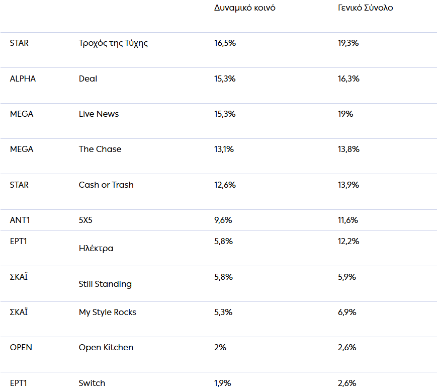Select the 'Live News' program cell

tap(99, 114)
